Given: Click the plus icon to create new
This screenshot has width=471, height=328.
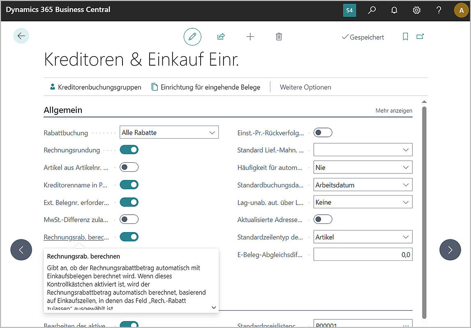Looking at the screenshot, I should 250,36.
